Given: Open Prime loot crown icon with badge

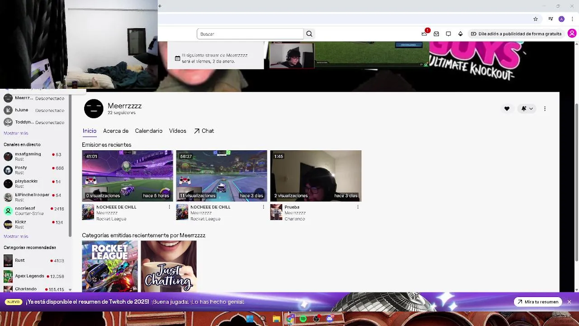Looking at the screenshot, I should pos(424,34).
